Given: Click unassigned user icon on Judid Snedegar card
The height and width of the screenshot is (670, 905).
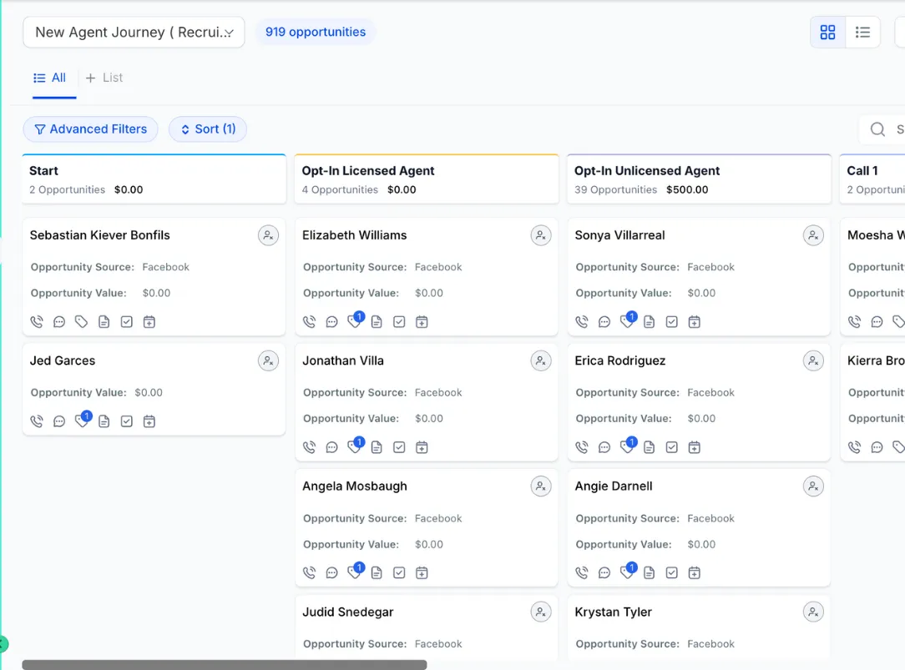Looking at the screenshot, I should [x=541, y=612].
